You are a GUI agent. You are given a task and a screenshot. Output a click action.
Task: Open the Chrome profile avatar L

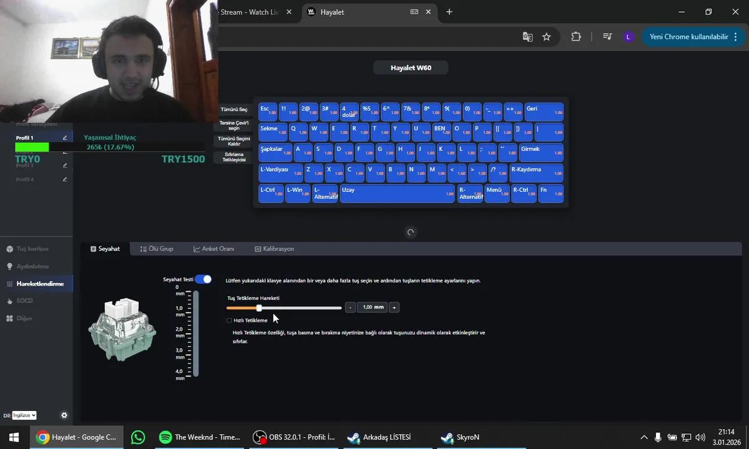pos(628,37)
